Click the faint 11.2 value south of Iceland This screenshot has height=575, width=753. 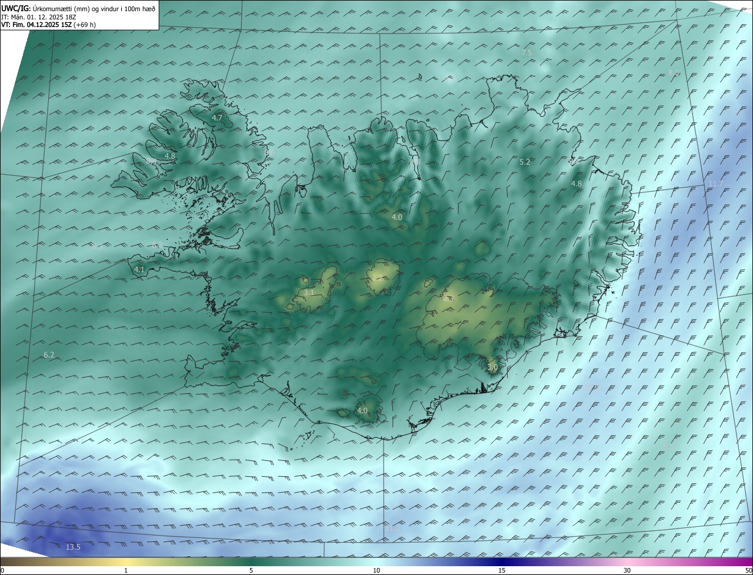392,529
